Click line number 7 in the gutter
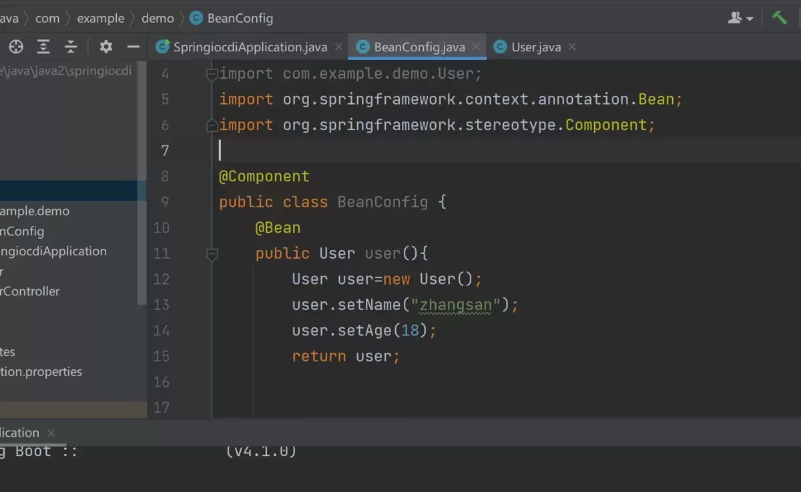Image resolution: width=801 pixels, height=492 pixels. [165, 151]
